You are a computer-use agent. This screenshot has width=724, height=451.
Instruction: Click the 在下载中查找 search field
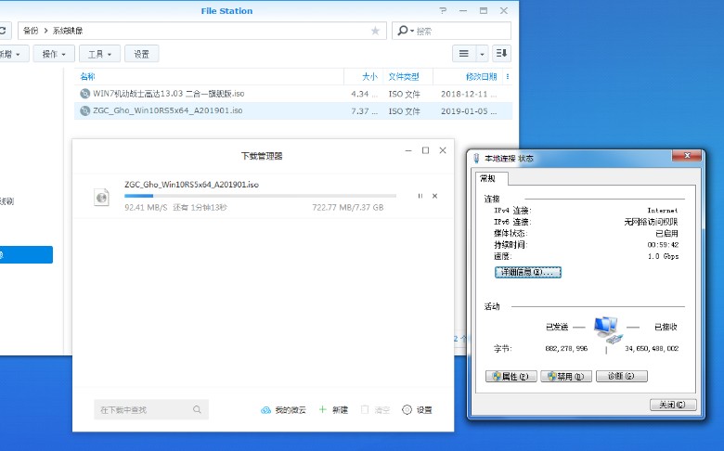tap(144, 409)
